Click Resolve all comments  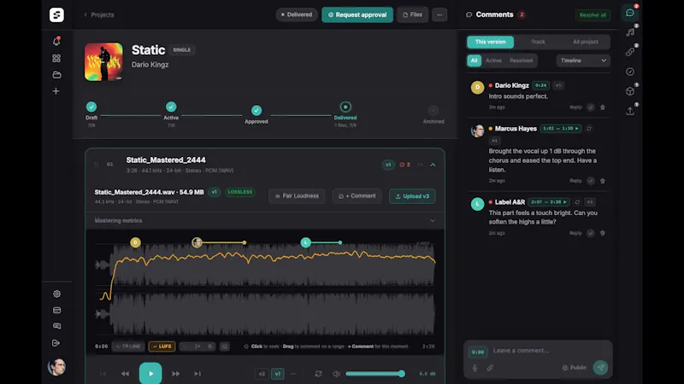click(x=593, y=15)
